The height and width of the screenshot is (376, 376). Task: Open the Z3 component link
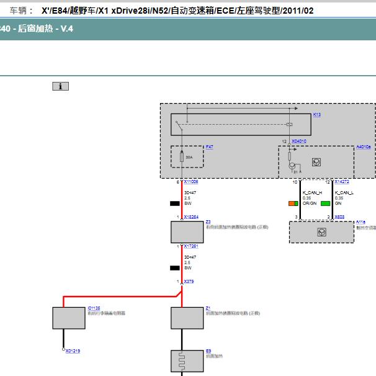208,222
